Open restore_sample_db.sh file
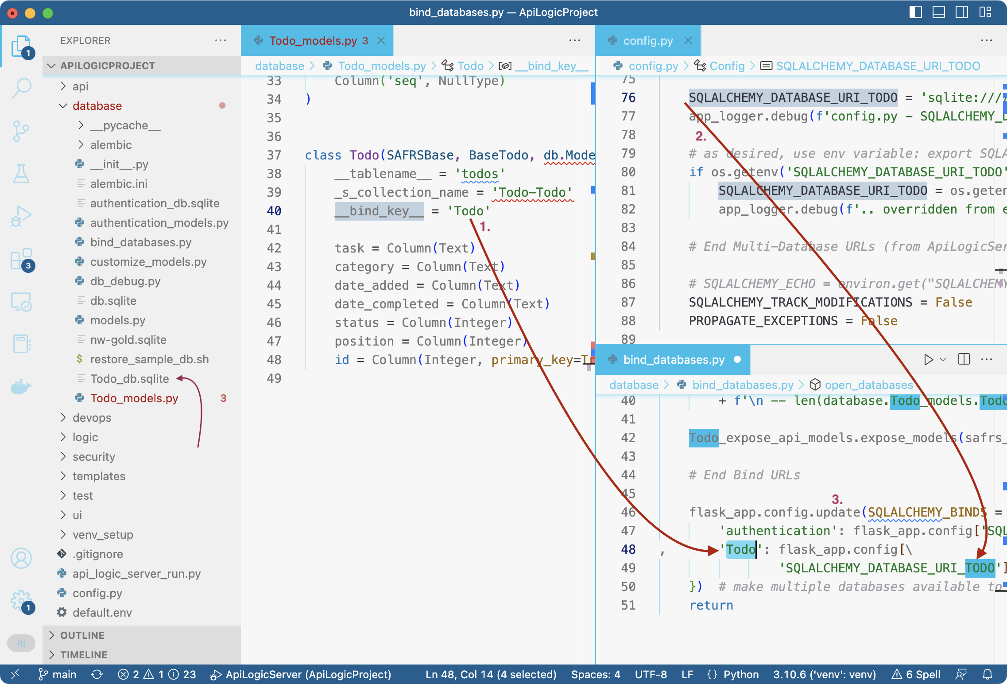The height and width of the screenshot is (684, 1007). click(142, 359)
